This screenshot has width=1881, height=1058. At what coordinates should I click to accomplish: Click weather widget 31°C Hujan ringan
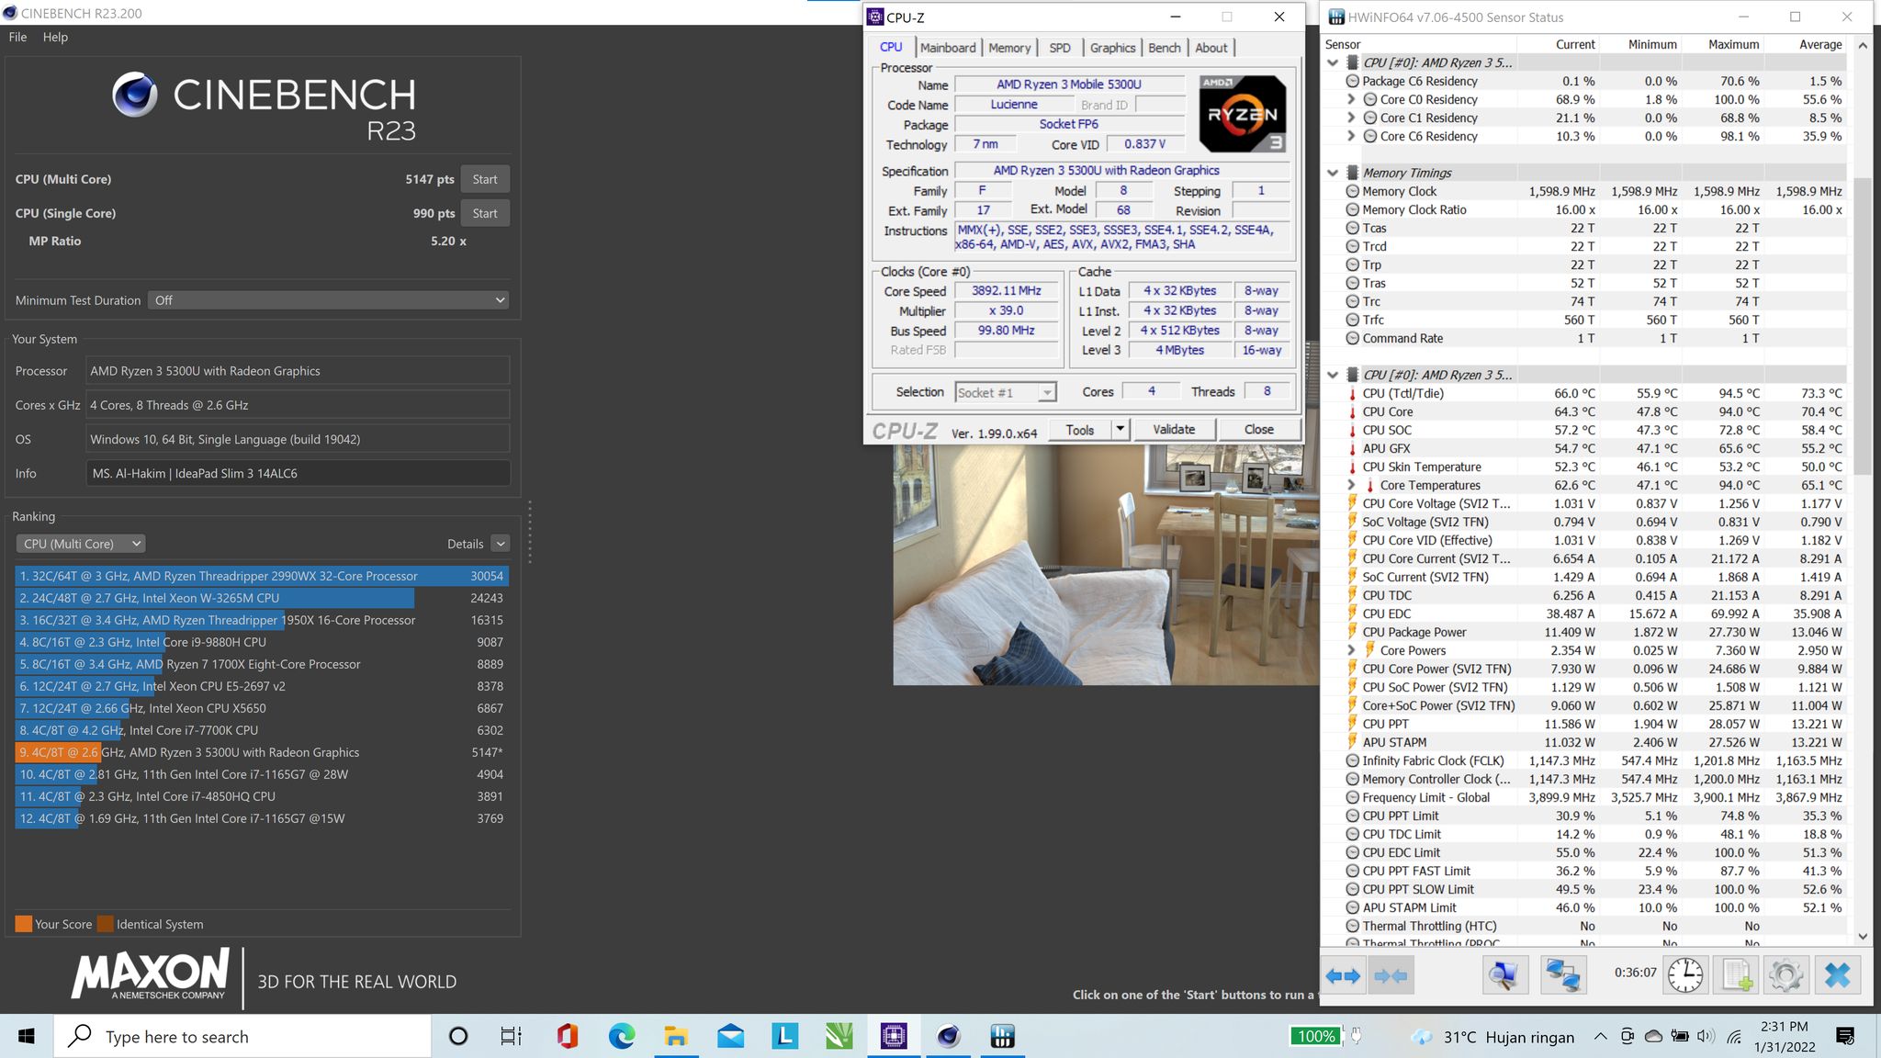1493,1036
